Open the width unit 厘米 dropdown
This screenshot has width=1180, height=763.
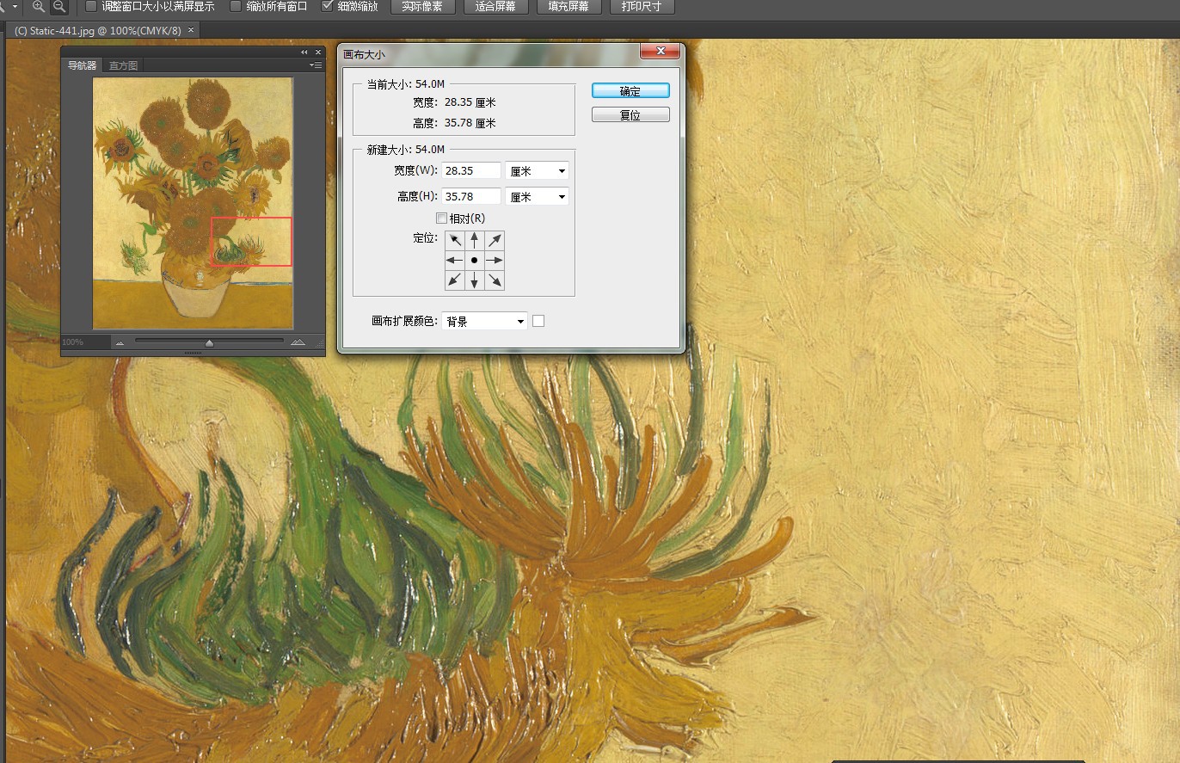pos(537,171)
